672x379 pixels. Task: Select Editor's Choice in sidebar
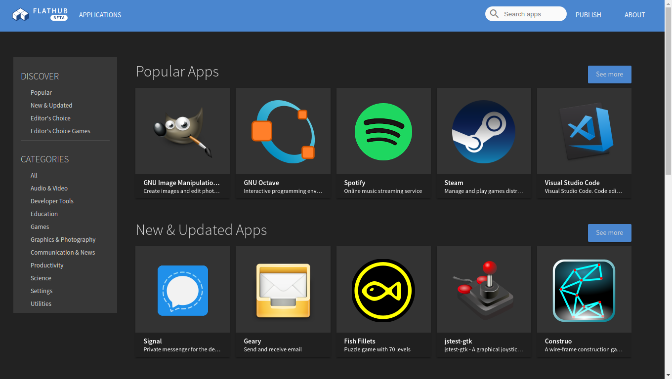[50, 118]
